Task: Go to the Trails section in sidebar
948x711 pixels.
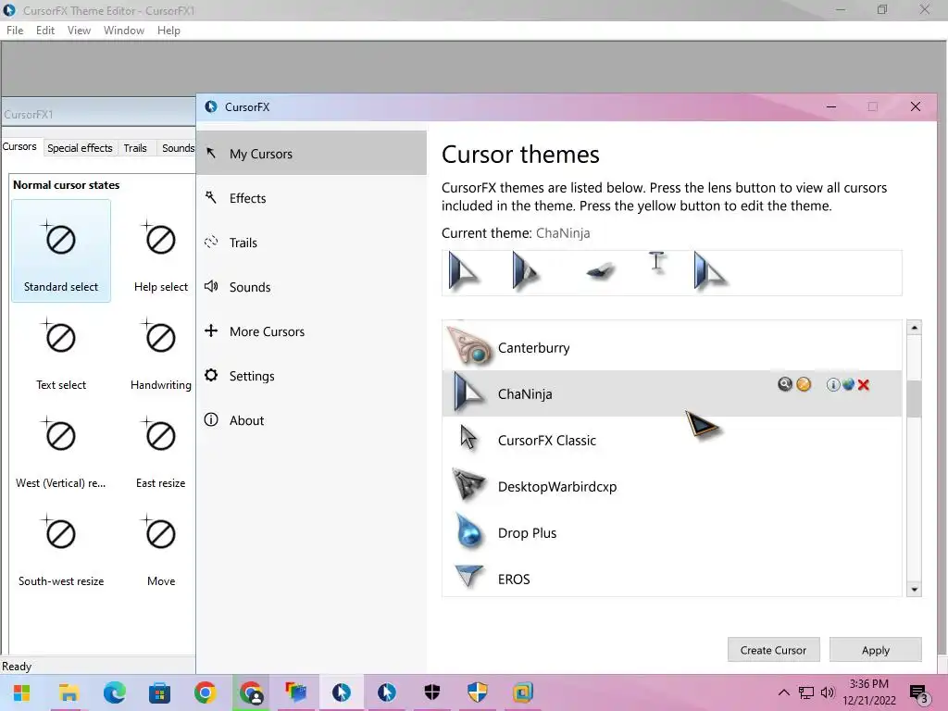Action: tap(311, 243)
